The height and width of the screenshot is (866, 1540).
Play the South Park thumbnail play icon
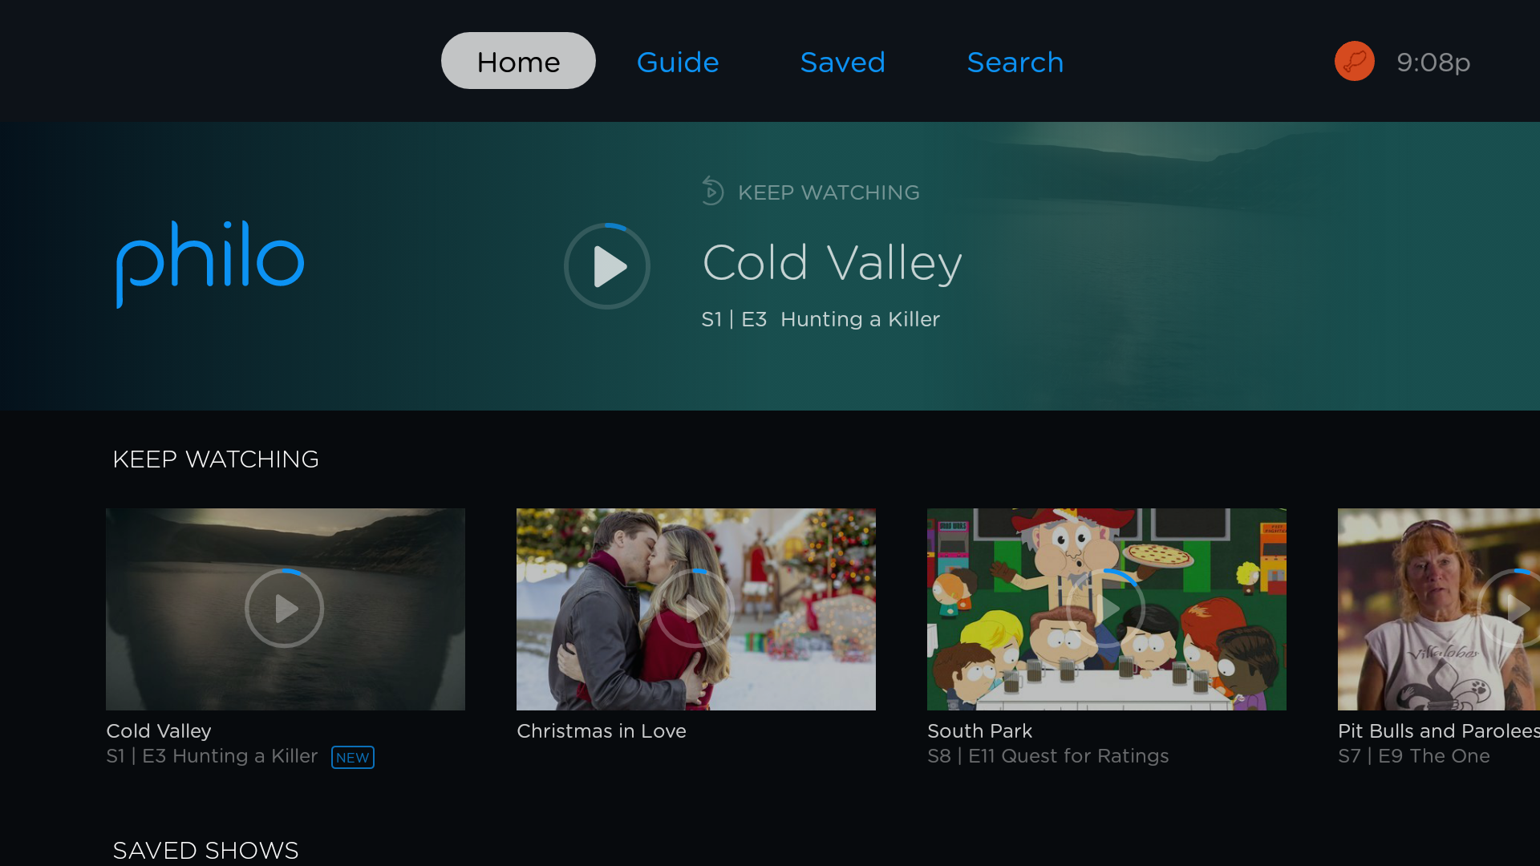click(x=1106, y=609)
